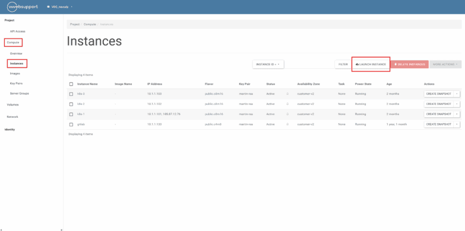
Task: Expand the actions arrow for k8s-3
Action: [457, 94]
